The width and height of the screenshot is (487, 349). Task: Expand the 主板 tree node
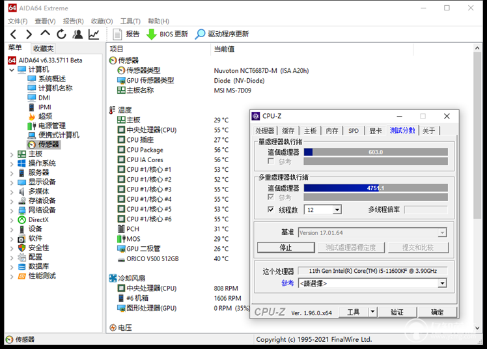pyautogui.click(x=12, y=154)
